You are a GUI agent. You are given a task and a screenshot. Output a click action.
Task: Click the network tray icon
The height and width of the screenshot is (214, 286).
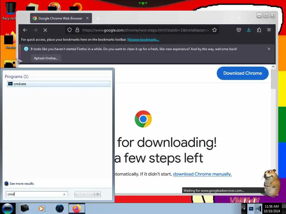(x=251, y=209)
